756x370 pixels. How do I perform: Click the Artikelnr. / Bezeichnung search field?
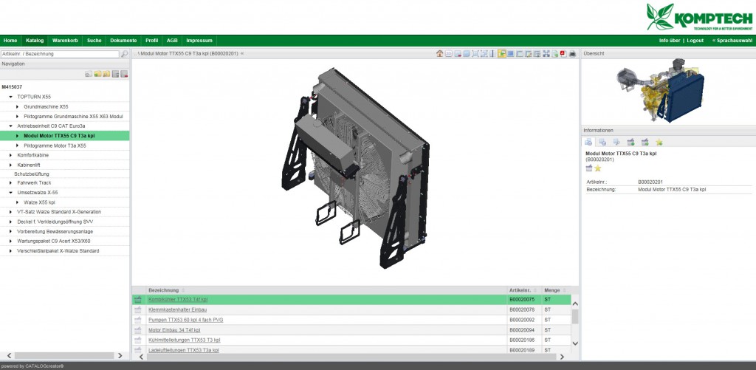coord(59,54)
